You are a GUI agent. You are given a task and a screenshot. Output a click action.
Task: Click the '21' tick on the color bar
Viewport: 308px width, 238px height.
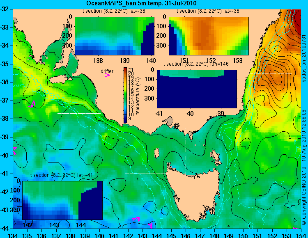[x=131, y=70]
